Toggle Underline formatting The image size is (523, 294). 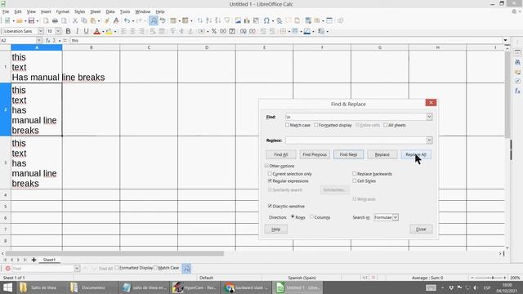click(x=86, y=31)
